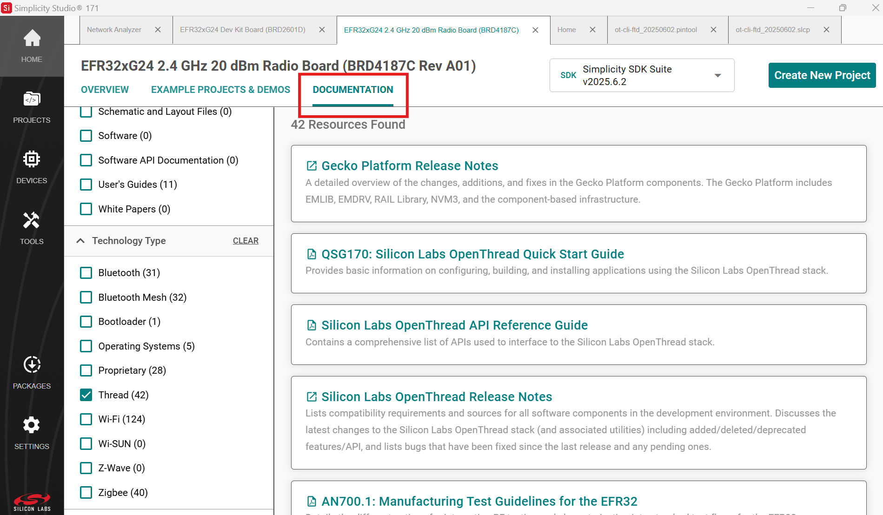Enable the User's Guides (11) filter

click(86, 185)
